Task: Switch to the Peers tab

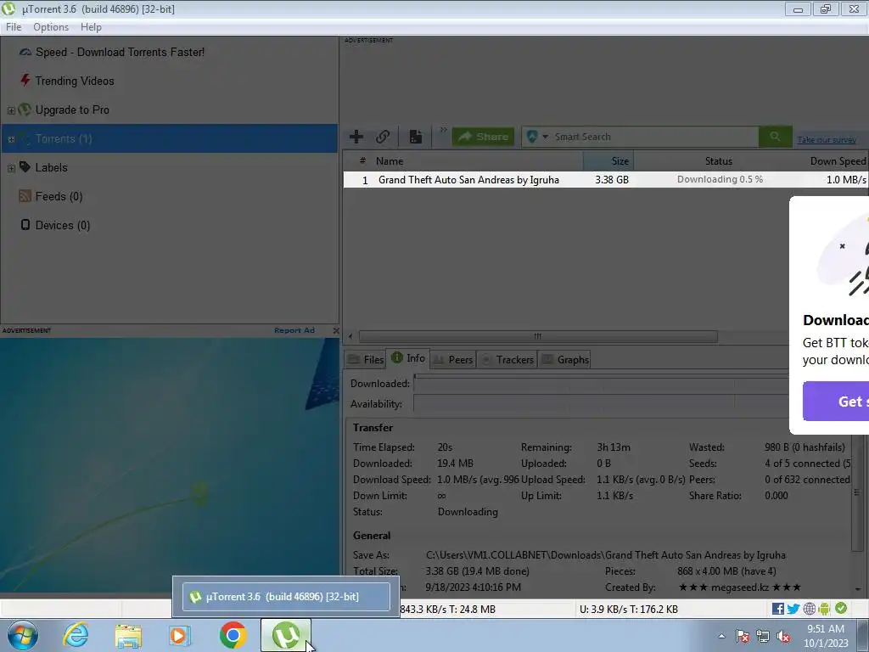Action: [453, 360]
